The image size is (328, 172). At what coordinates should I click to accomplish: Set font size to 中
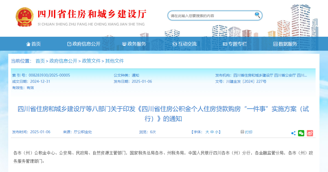click(212, 132)
